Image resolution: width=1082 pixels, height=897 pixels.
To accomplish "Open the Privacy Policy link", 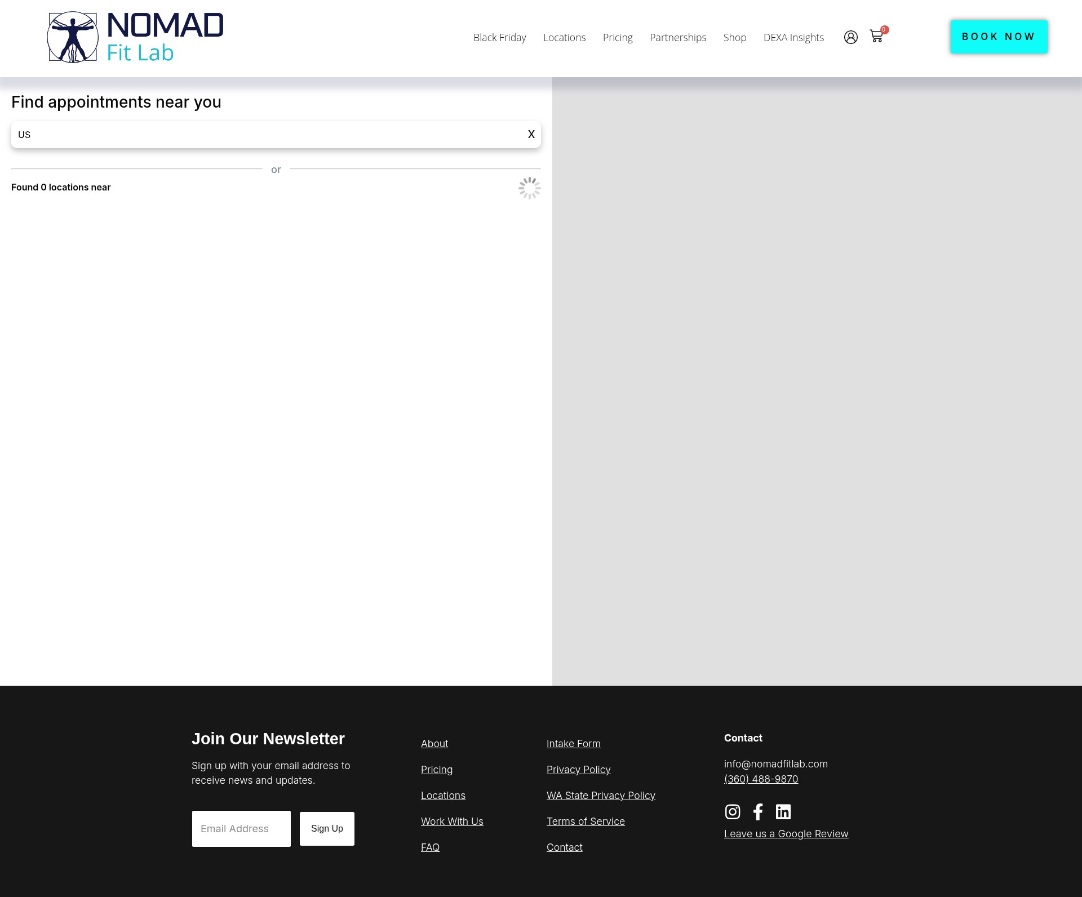I will 579,770.
